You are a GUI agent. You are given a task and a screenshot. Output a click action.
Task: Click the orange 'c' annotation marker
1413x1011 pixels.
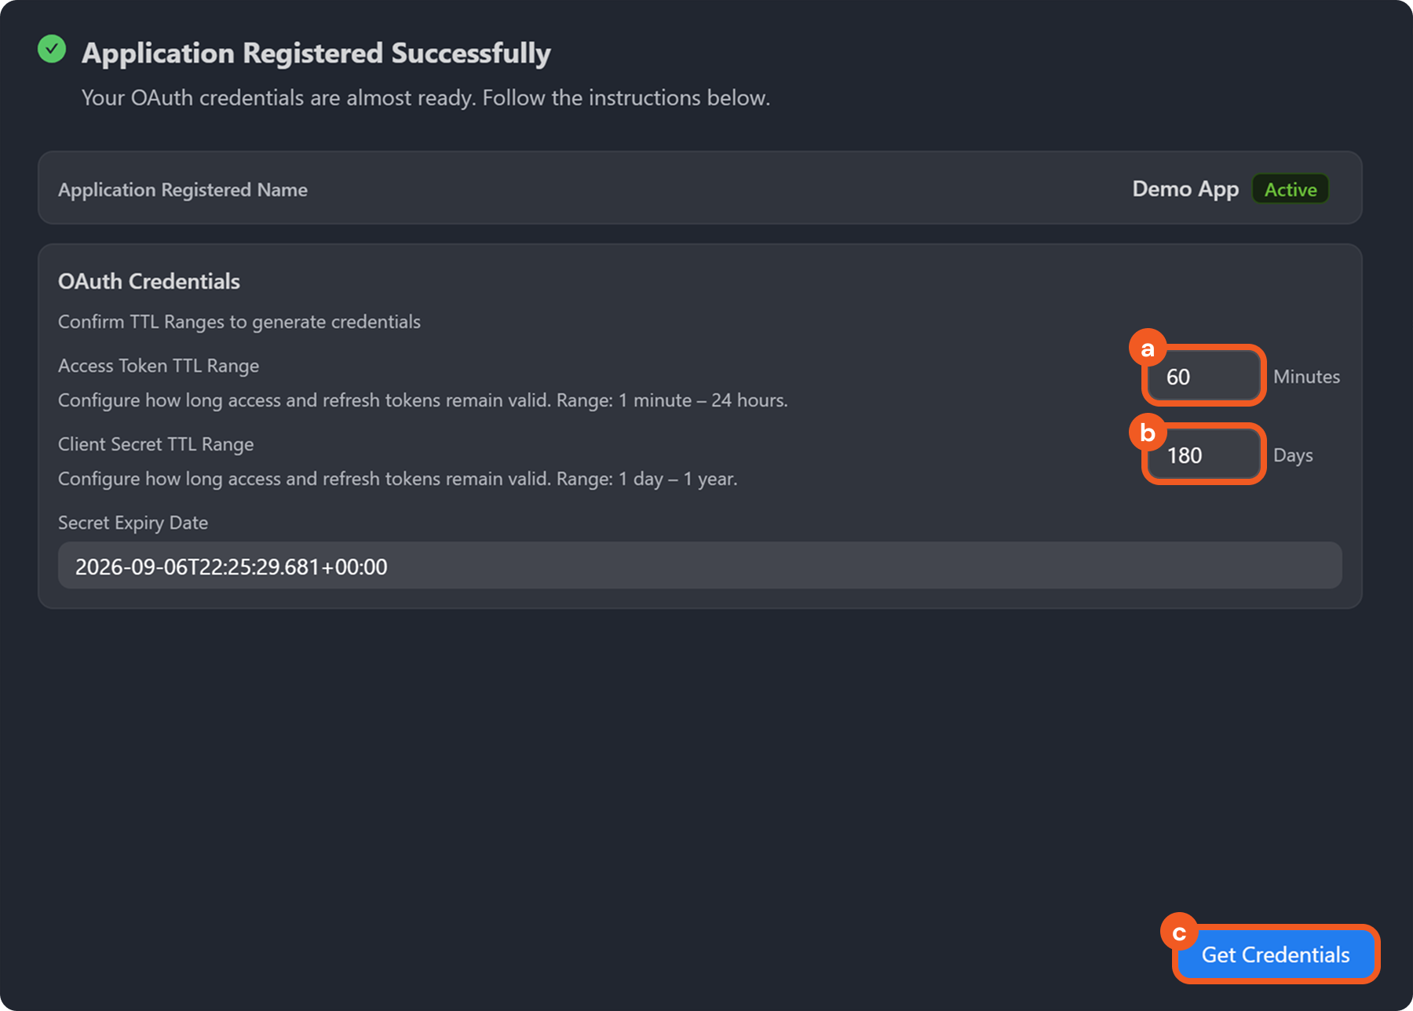[1179, 933]
